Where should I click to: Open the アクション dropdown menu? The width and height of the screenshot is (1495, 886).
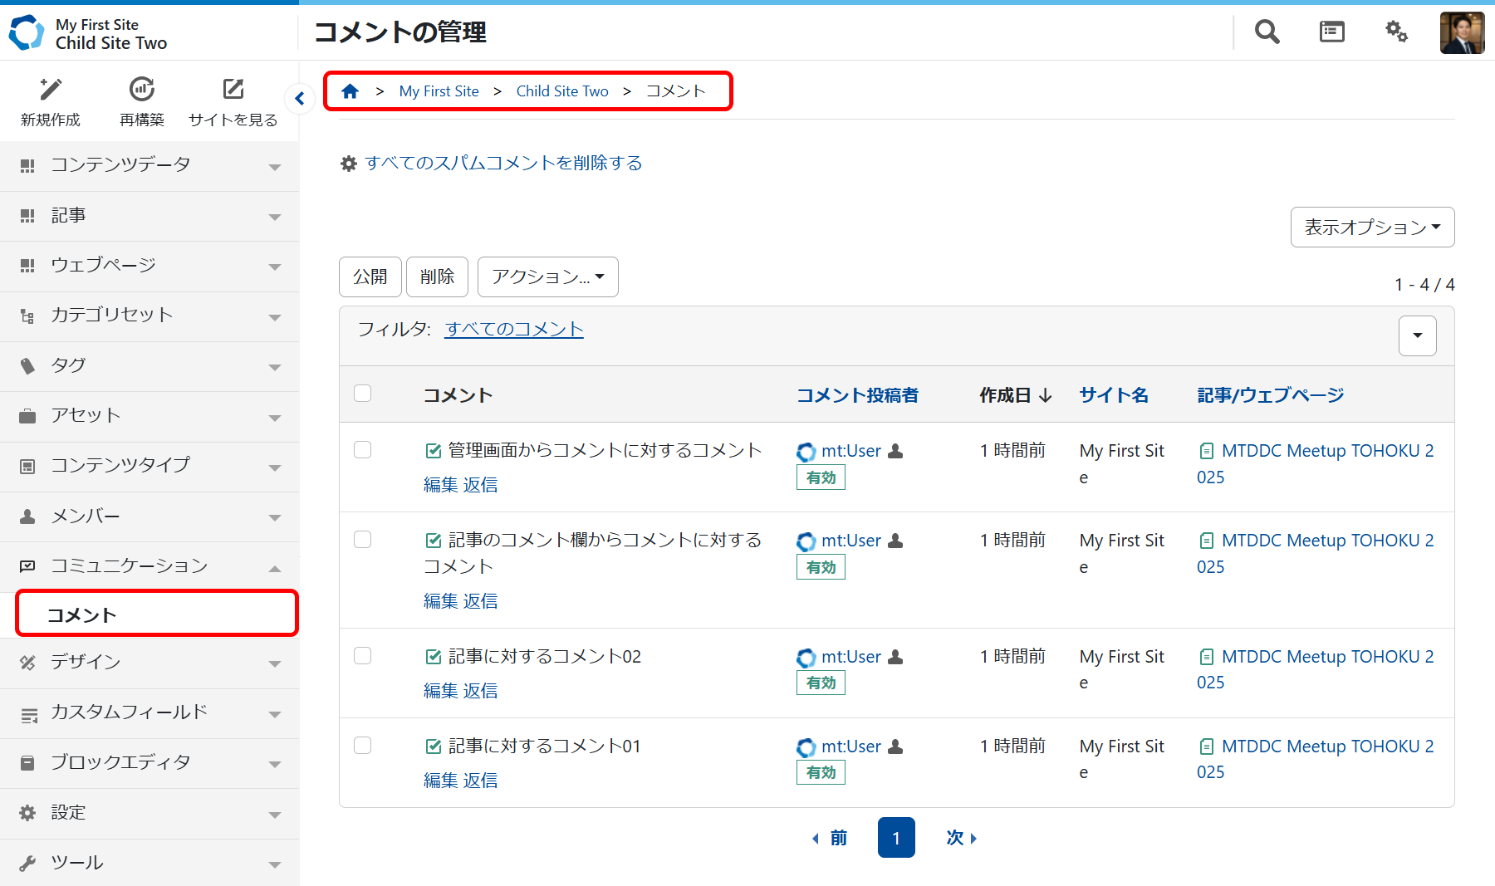pos(547,277)
